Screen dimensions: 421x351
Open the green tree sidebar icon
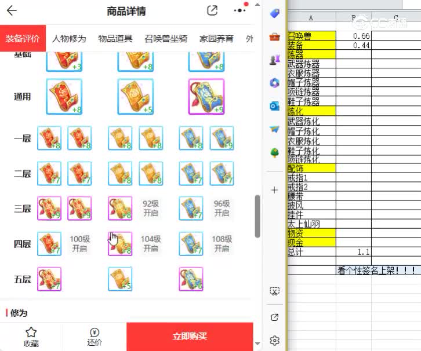(274, 153)
